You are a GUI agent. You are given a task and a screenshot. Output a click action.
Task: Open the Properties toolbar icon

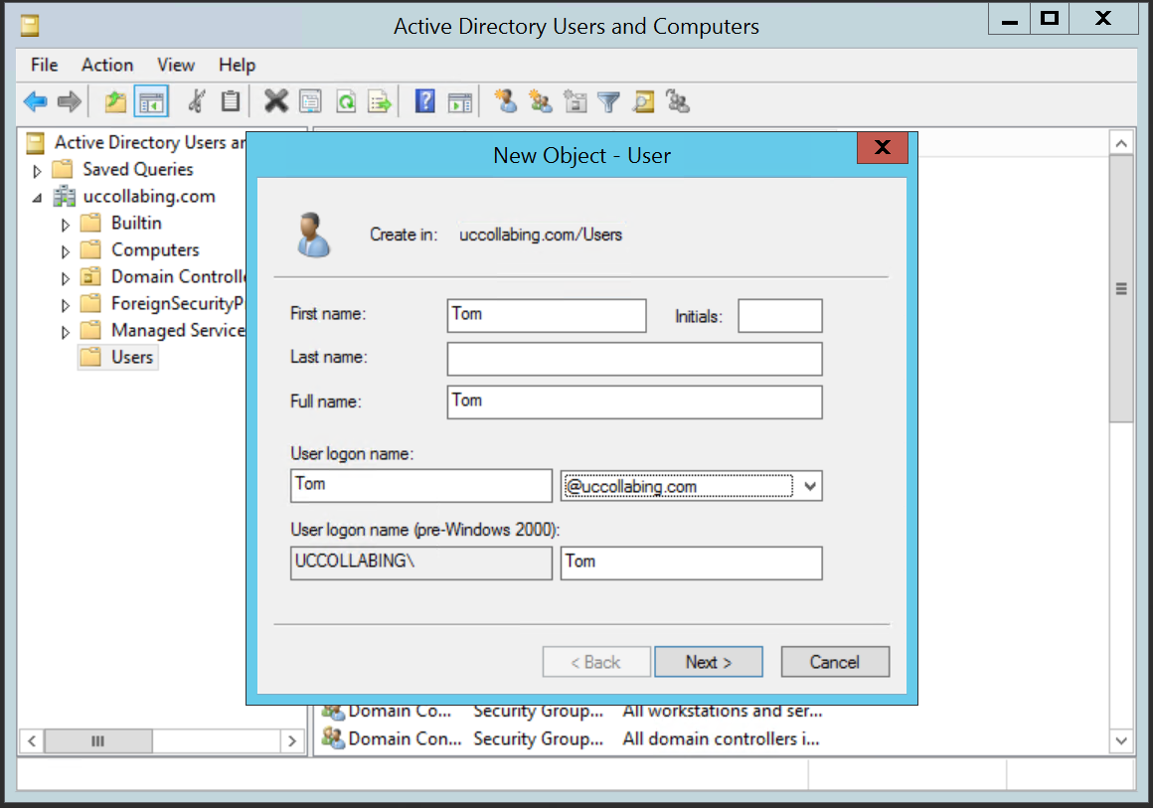tap(310, 101)
